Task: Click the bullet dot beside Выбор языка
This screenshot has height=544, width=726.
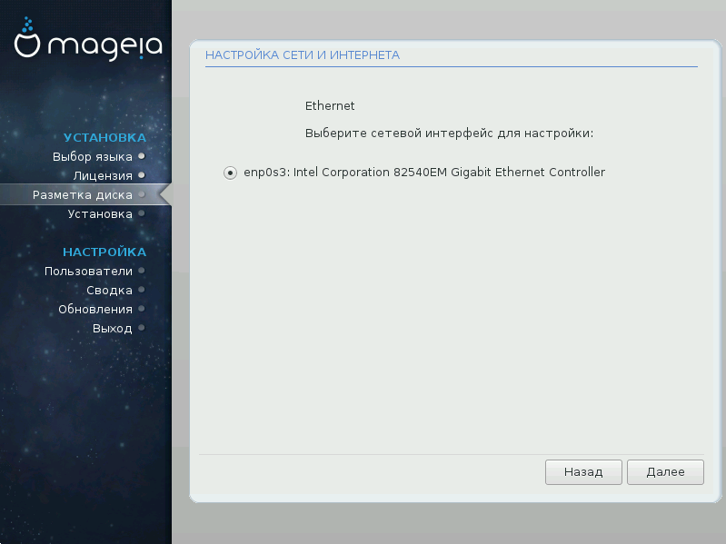Action: pos(141,156)
